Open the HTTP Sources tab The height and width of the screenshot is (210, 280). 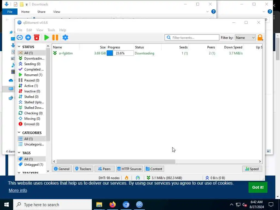129,169
